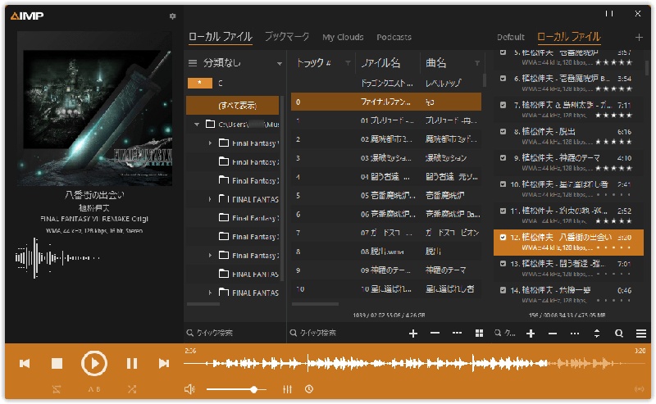Expand the first Final Fantasy folder

tap(210, 143)
